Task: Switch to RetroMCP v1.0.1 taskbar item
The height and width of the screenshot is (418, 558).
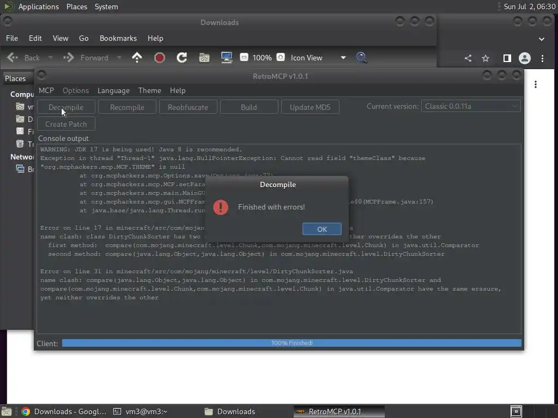Action: pos(339,411)
